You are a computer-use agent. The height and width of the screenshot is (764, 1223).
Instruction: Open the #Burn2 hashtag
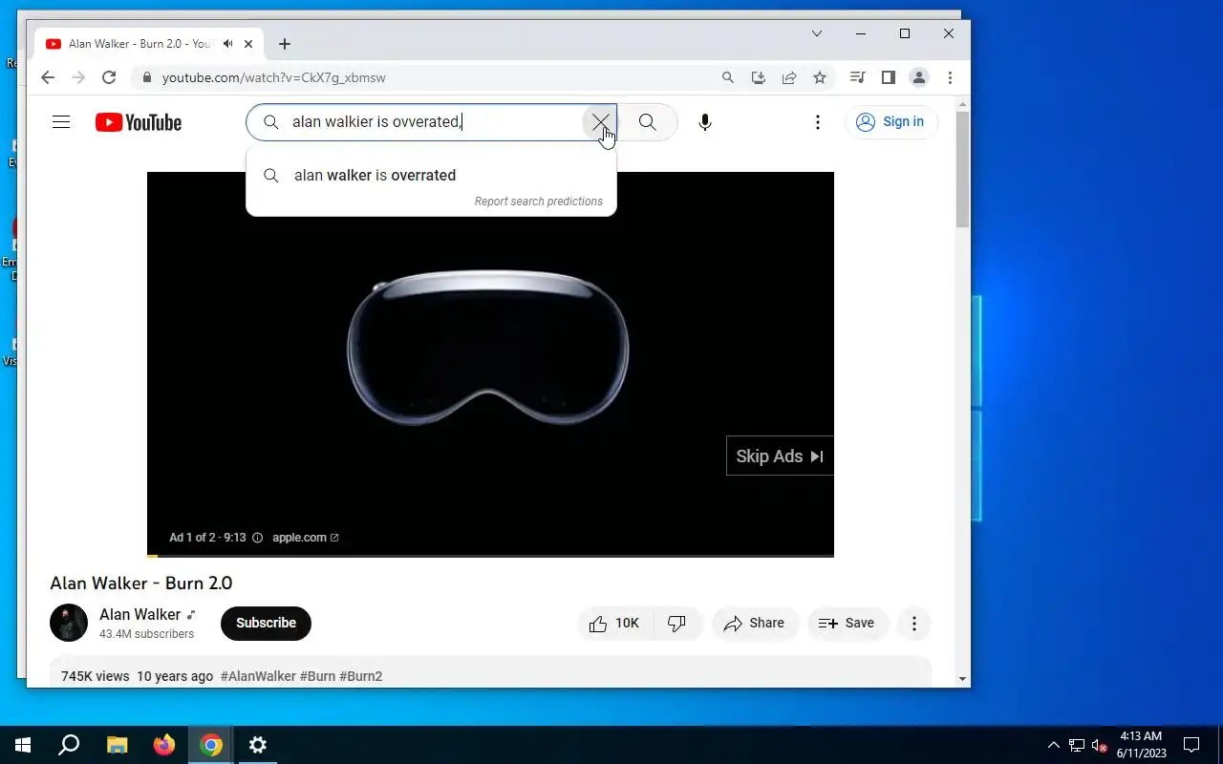pyautogui.click(x=361, y=676)
